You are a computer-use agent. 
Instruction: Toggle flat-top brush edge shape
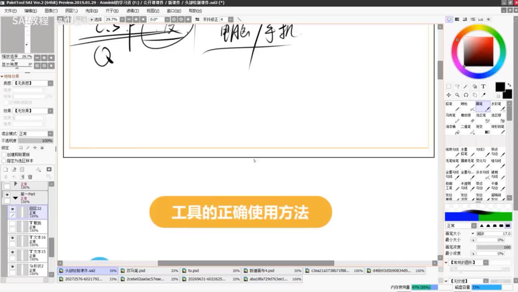point(508,225)
